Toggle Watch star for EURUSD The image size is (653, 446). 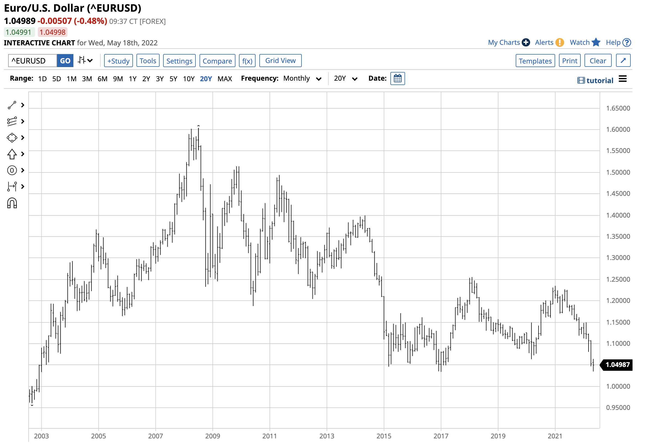click(596, 43)
